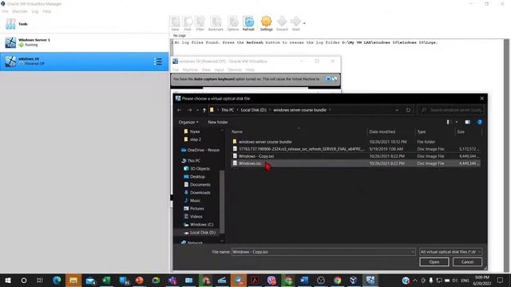The width and height of the screenshot is (511, 287).
Task: Open the Help menu in VirtualBox Manager
Action: 46,11
